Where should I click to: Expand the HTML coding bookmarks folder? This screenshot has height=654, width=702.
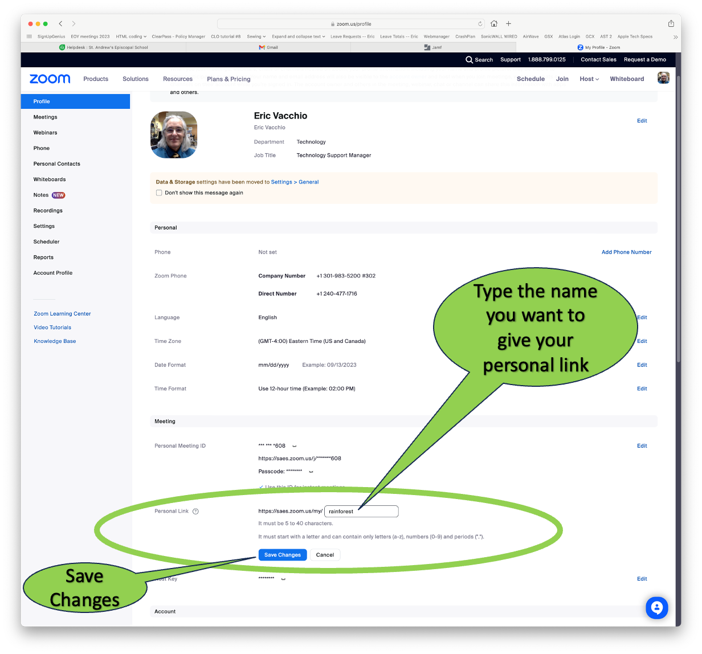(131, 36)
